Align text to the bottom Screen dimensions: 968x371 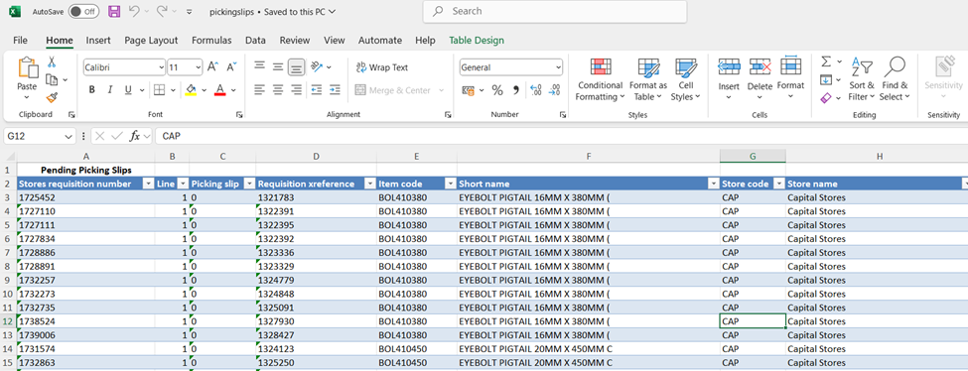coord(297,66)
